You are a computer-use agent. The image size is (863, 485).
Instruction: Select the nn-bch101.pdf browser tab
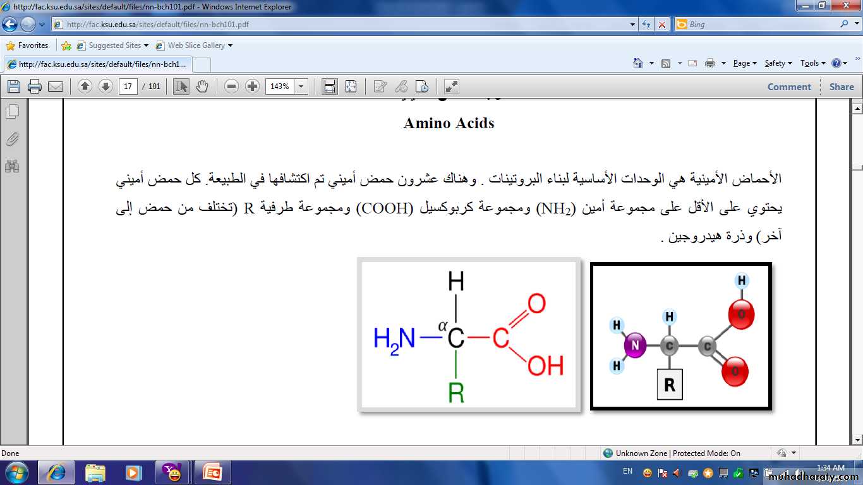[98, 64]
